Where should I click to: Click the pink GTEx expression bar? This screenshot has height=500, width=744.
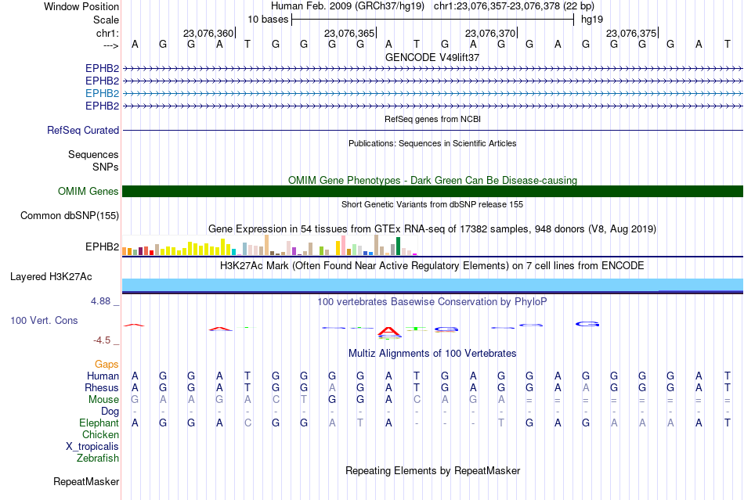pyautogui.click(x=343, y=246)
